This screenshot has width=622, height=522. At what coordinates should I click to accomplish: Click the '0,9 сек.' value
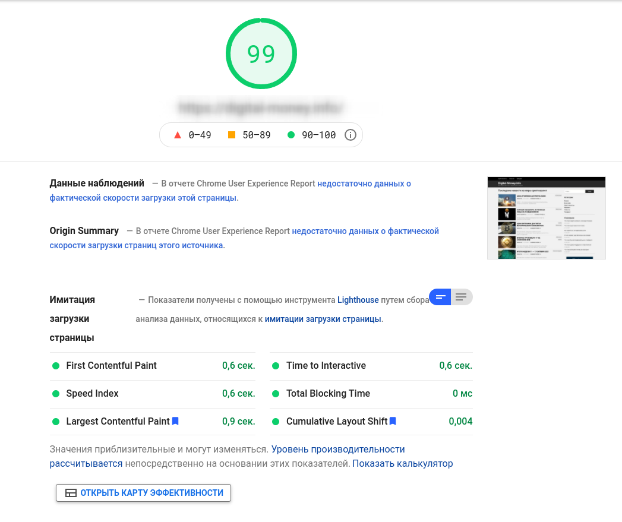coord(238,421)
